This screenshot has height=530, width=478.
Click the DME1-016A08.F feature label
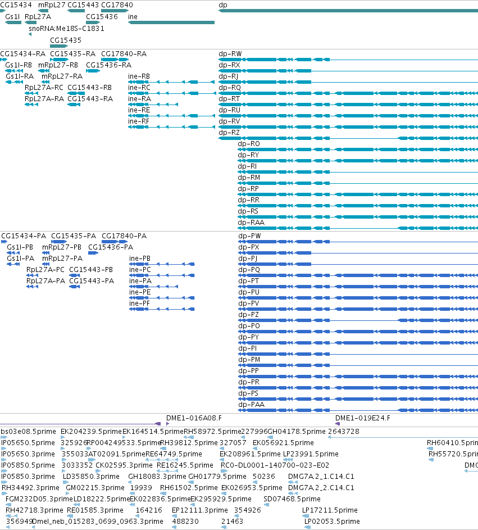pos(194,418)
